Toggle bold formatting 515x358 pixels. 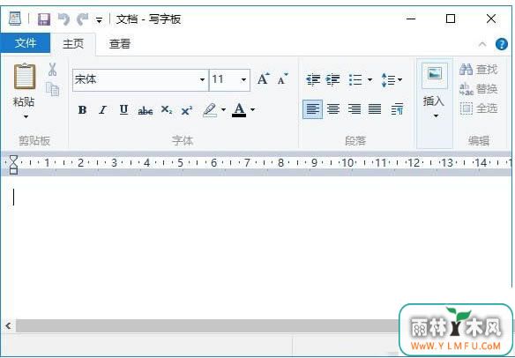coord(82,109)
